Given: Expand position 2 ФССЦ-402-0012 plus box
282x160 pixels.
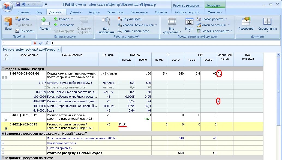Looking at the screenshot, I should [x=6, y=119].
